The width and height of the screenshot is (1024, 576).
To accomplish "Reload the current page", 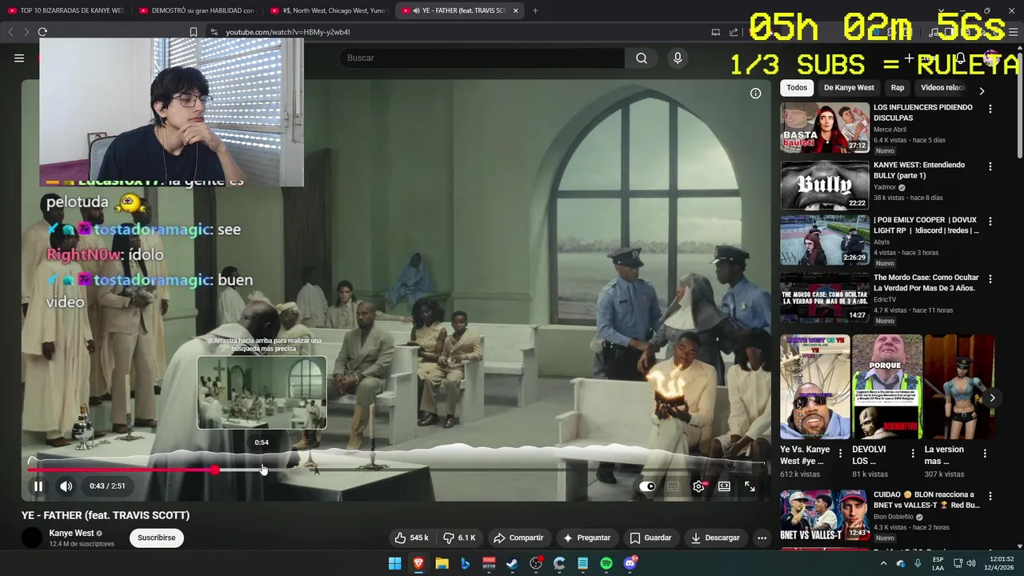I will (42, 32).
